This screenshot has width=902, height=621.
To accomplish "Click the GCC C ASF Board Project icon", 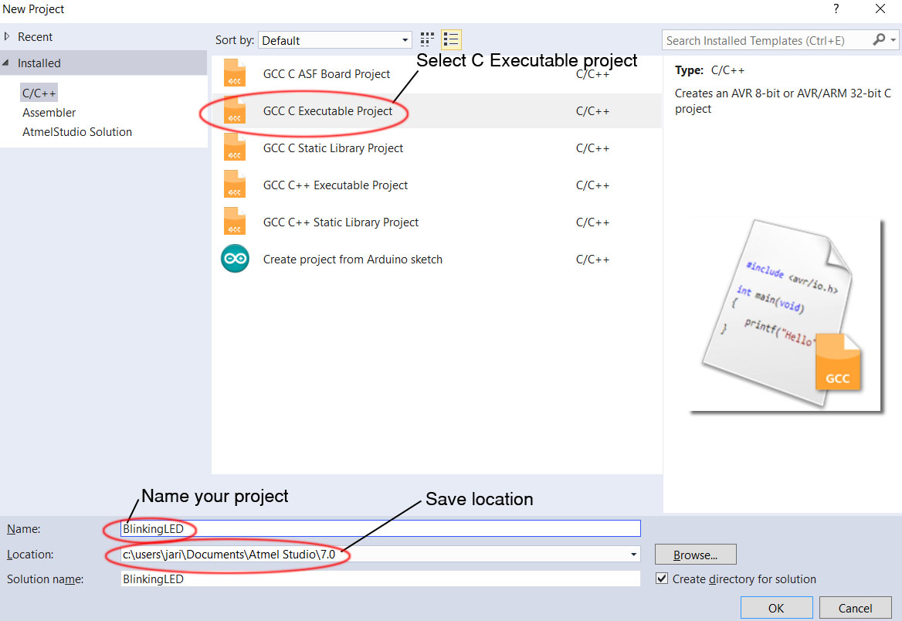I will 235,73.
